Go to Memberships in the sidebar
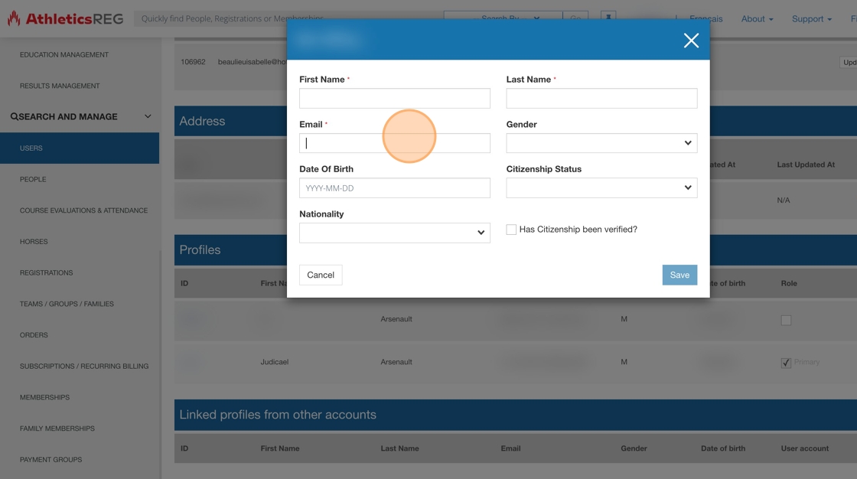857x479 pixels. (x=44, y=397)
